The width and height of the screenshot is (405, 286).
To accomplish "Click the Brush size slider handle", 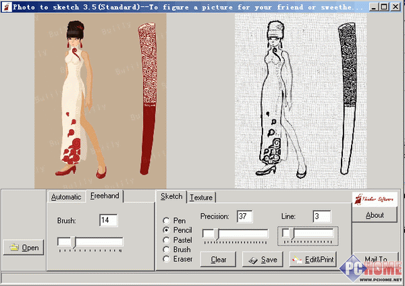I will pyautogui.click(x=74, y=242).
